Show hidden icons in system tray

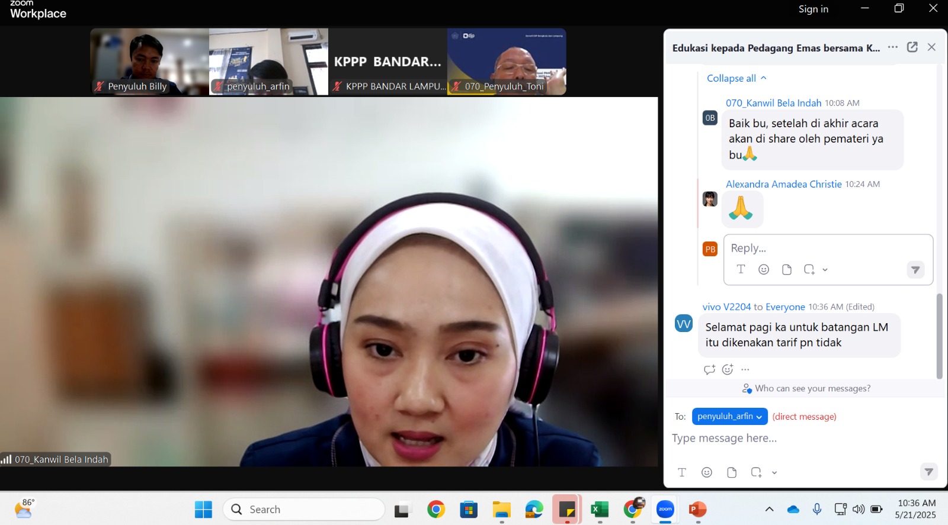(x=769, y=509)
